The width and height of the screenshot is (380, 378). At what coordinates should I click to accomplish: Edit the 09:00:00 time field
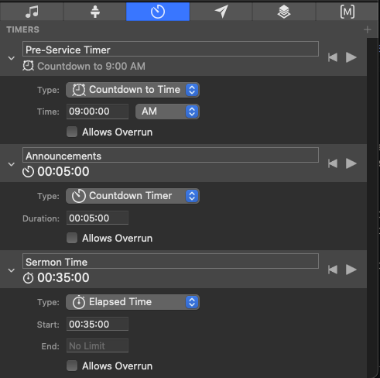pyautogui.click(x=98, y=112)
